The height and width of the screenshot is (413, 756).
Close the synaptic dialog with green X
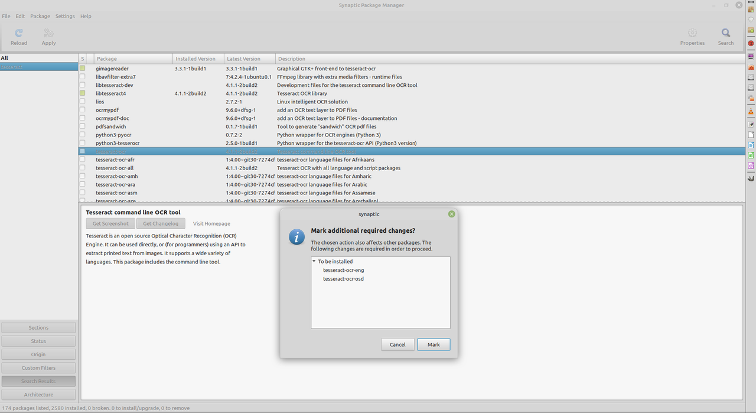pos(452,214)
